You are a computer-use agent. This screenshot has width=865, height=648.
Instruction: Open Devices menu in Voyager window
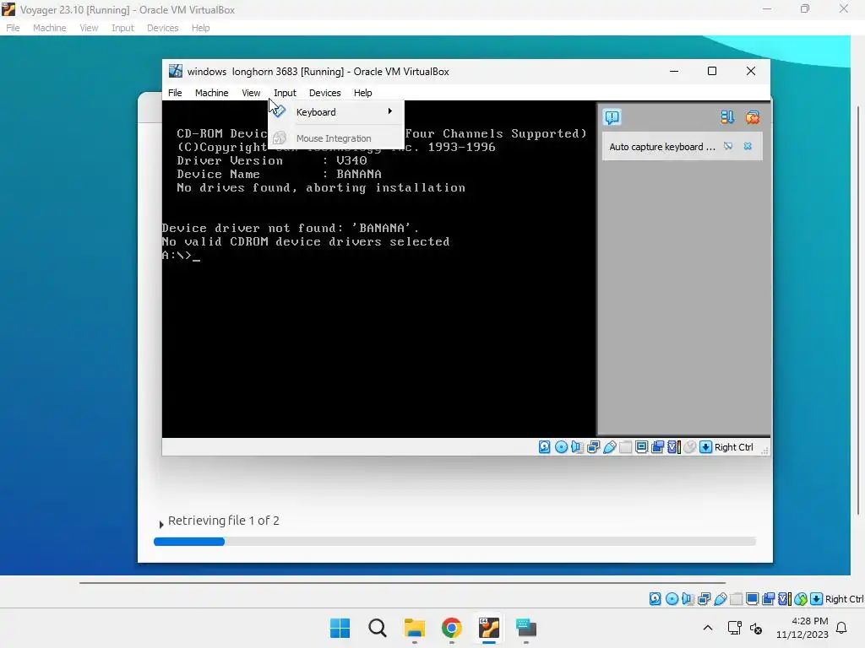click(x=163, y=28)
